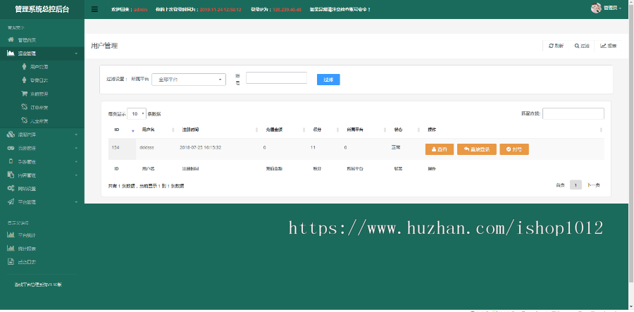Click the cubes icon in the sidebar

click(11, 135)
